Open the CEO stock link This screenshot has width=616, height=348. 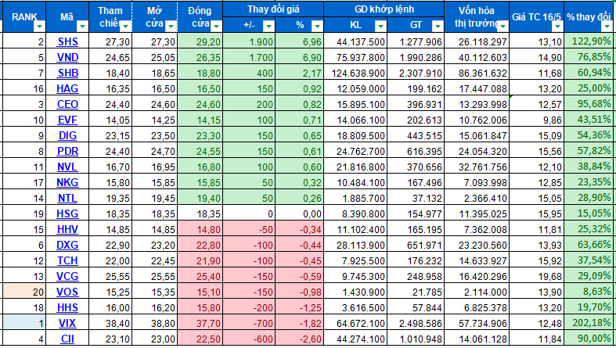click(67, 104)
